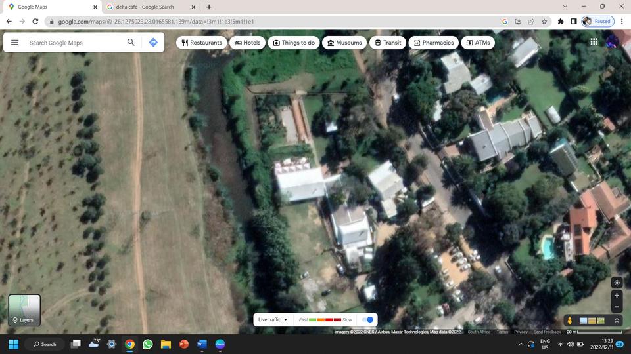Show Things to do nearby

(294, 43)
